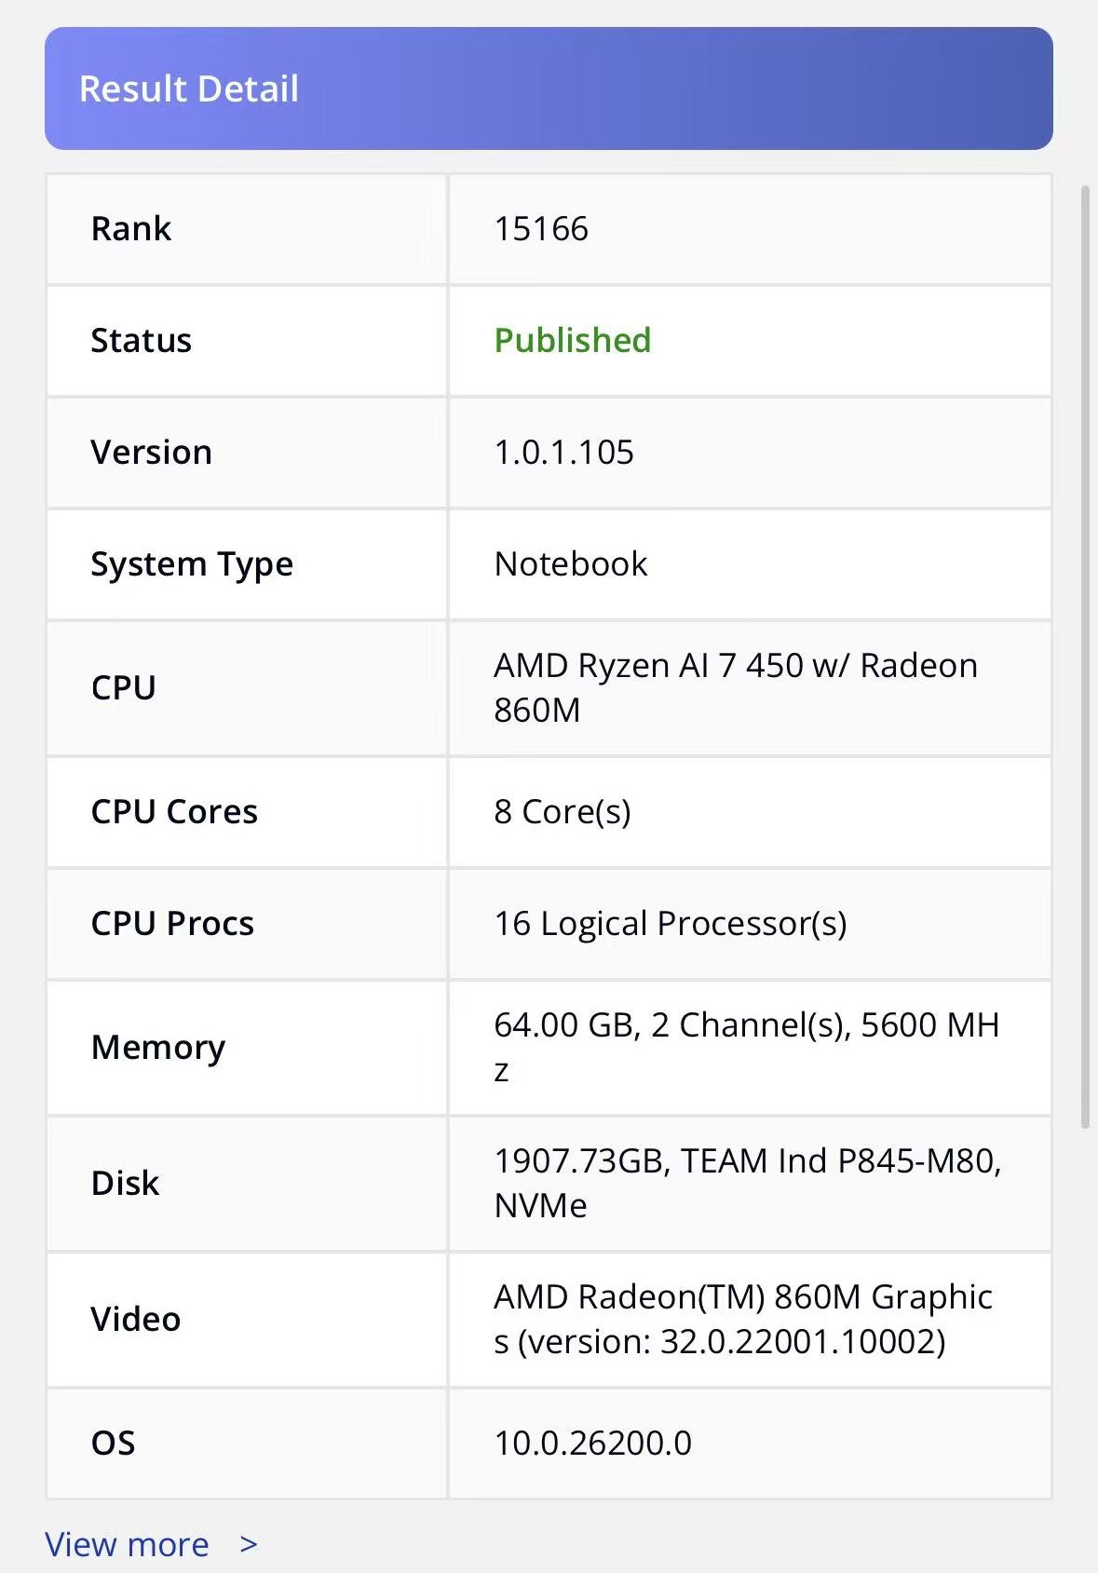Click the AMD Ryzen AI 7 450 CPU value

click(x=735, y=687)
